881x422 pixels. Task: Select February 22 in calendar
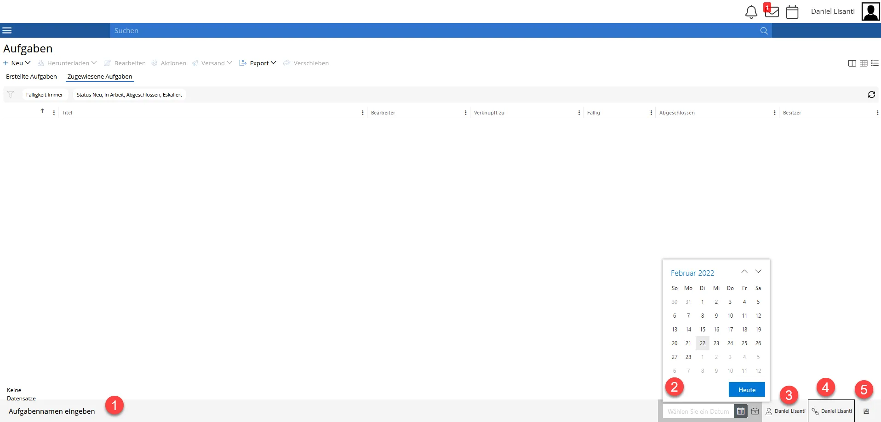click(x=702, y=343)
